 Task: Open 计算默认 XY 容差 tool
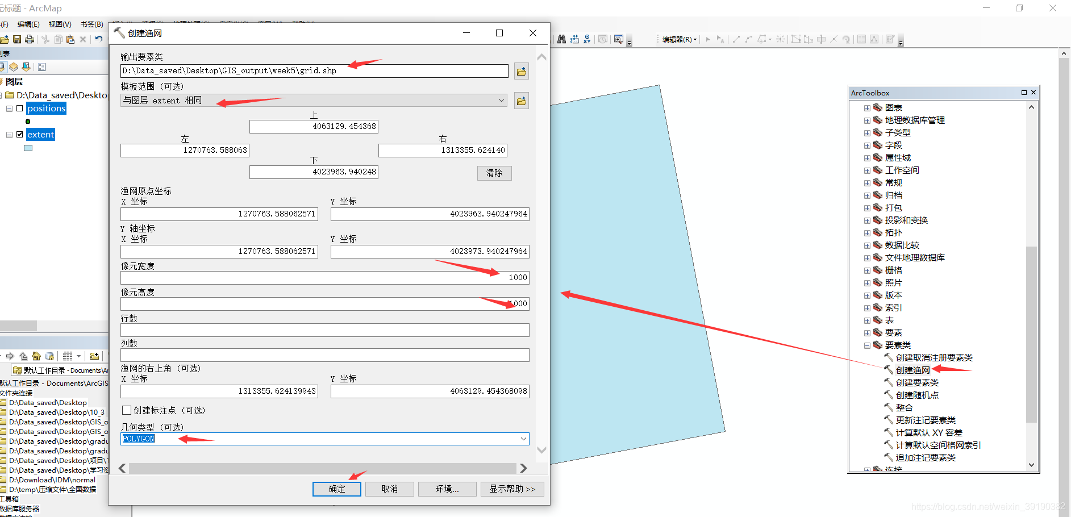tap(929, 433)
